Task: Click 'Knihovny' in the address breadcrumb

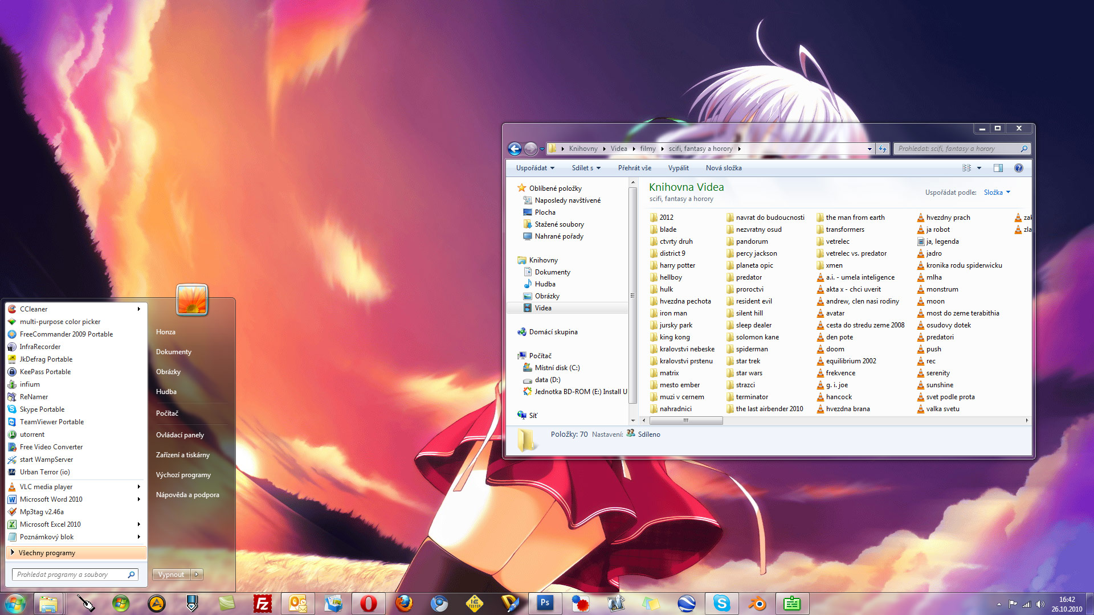Action: pos(583,149)
